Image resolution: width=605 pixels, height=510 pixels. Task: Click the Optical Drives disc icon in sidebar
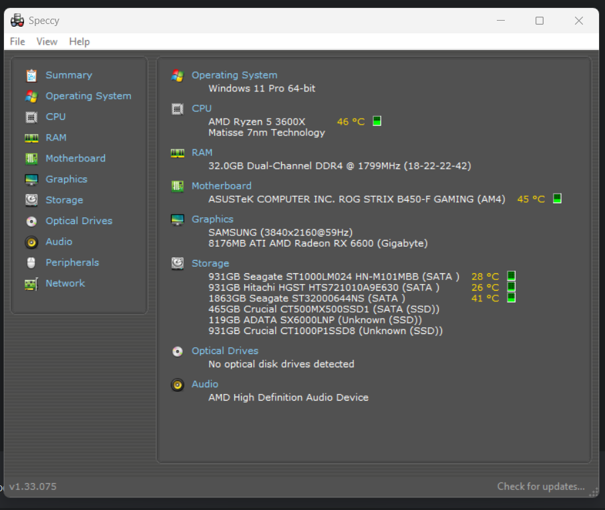point(31,221)
